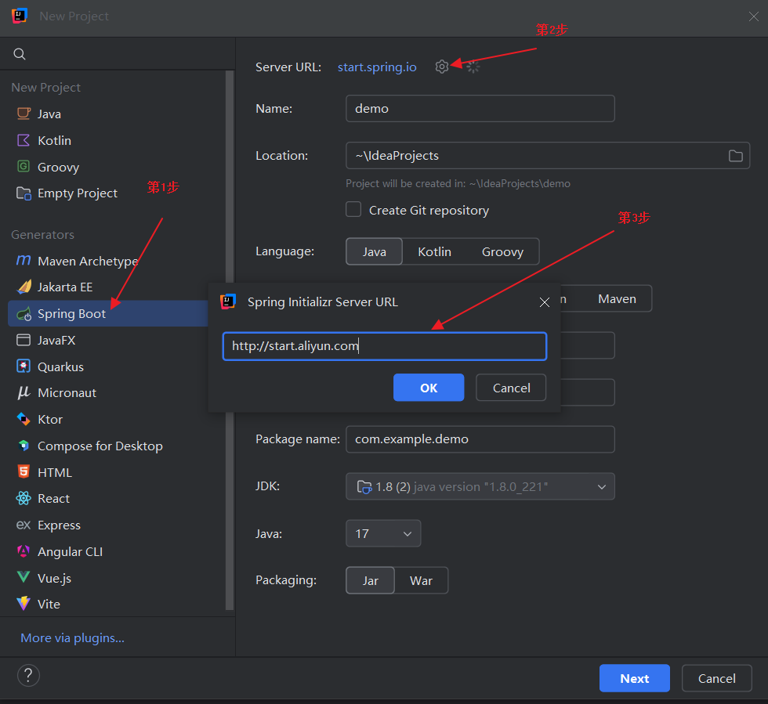Choose the Quarkus generator
The image size is (768, 704).
[60, 366]
